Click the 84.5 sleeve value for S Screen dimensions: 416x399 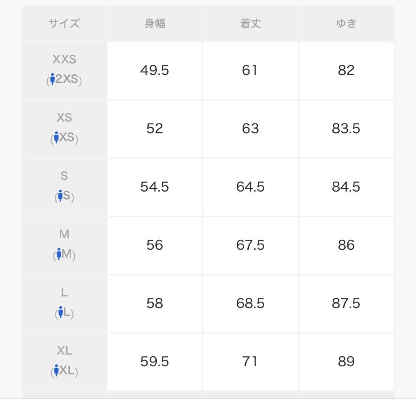click(x=346, y=187)
